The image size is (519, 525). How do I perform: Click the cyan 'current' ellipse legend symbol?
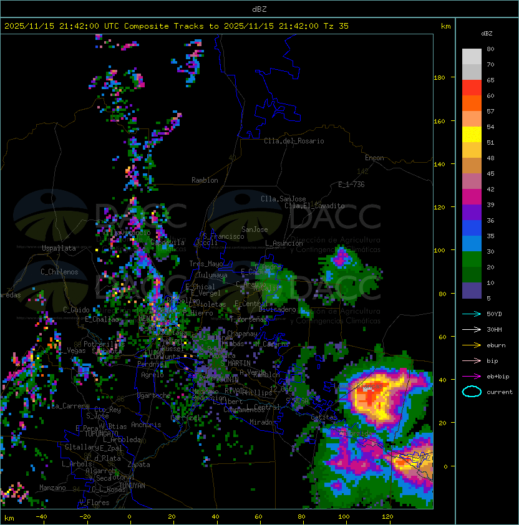point(472,392)
